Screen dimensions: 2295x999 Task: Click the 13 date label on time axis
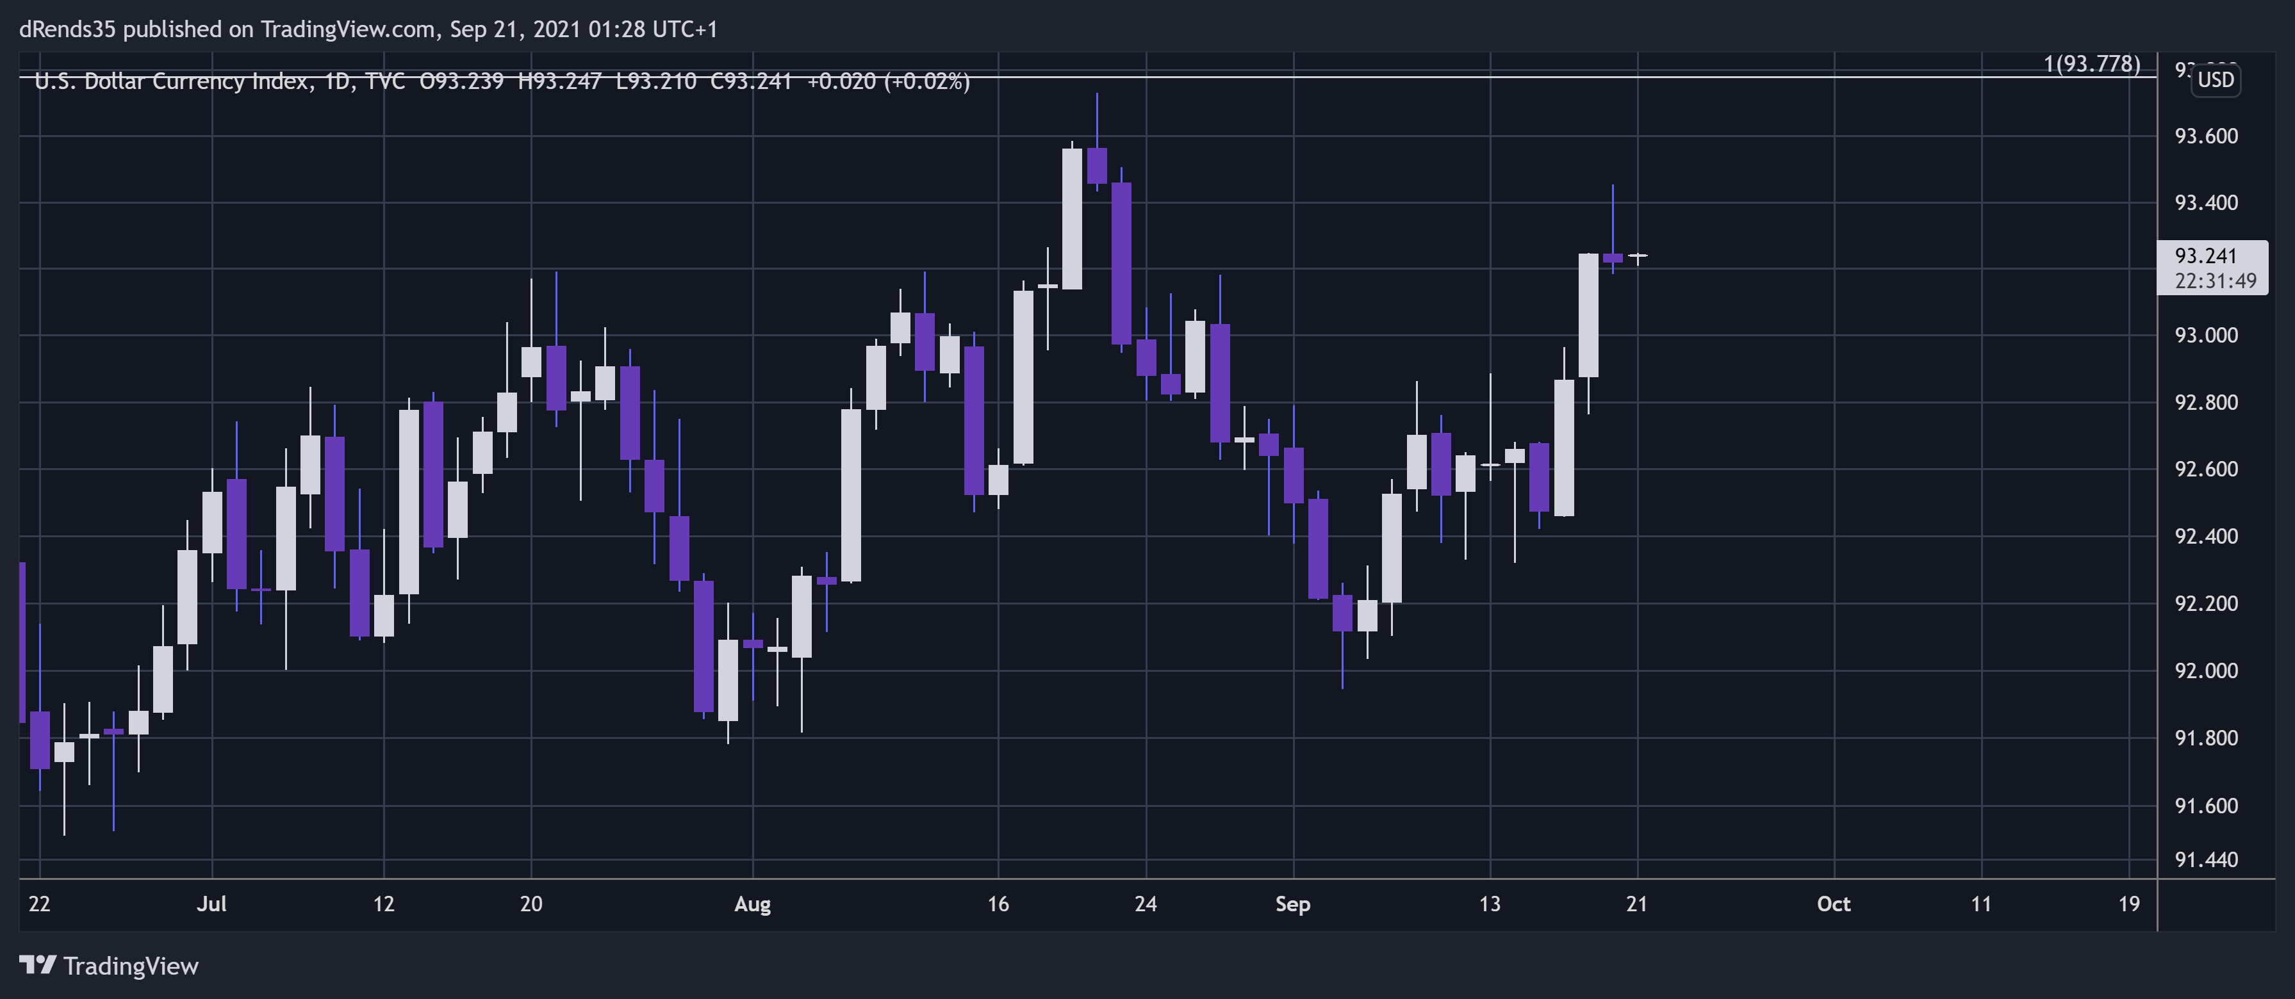click(1490, 904)
